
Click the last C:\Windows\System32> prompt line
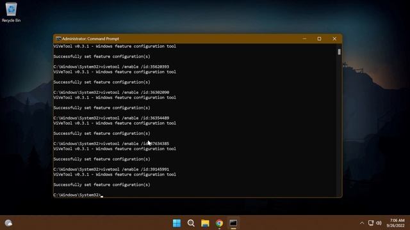click(x=78, y=195)
